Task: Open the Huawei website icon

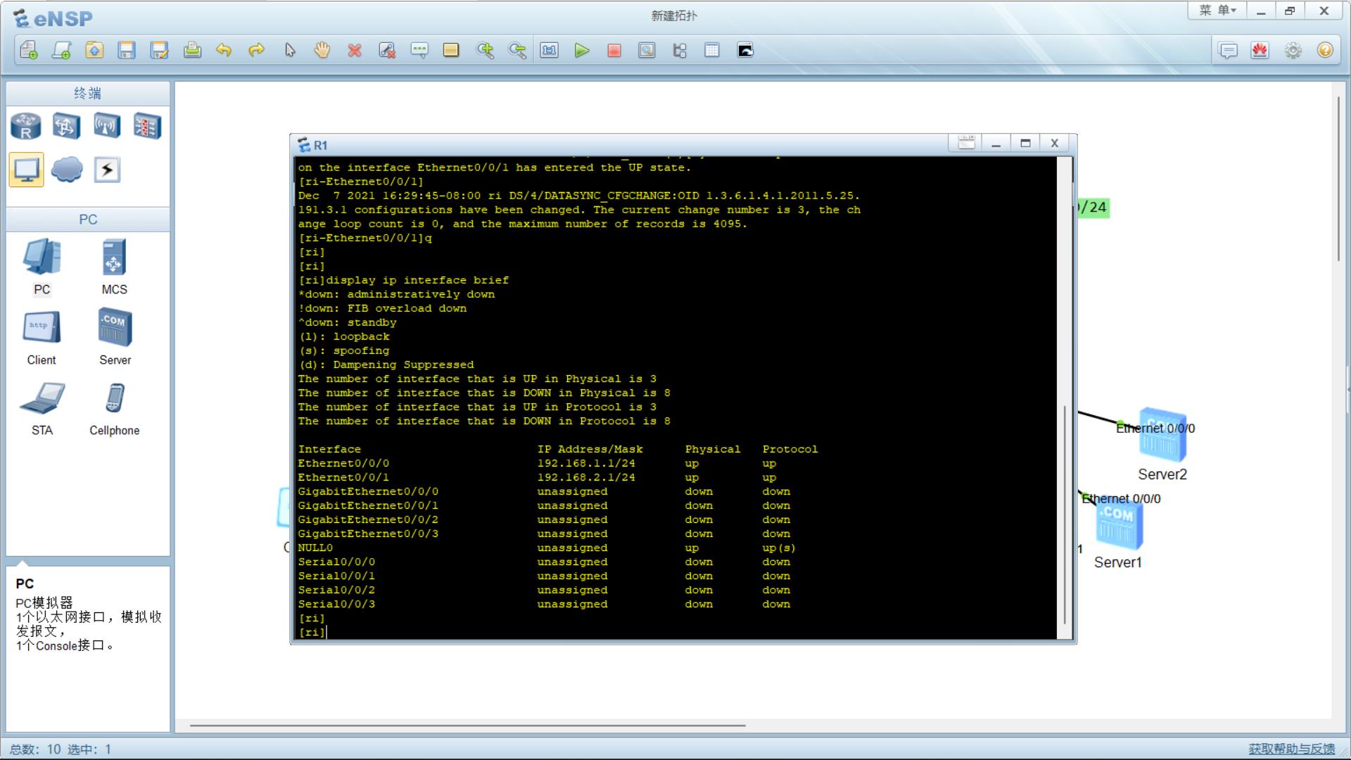Action: (1260, 50)
